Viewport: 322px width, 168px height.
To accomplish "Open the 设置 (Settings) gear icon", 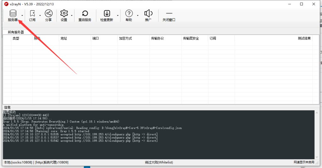I will 64,16.
